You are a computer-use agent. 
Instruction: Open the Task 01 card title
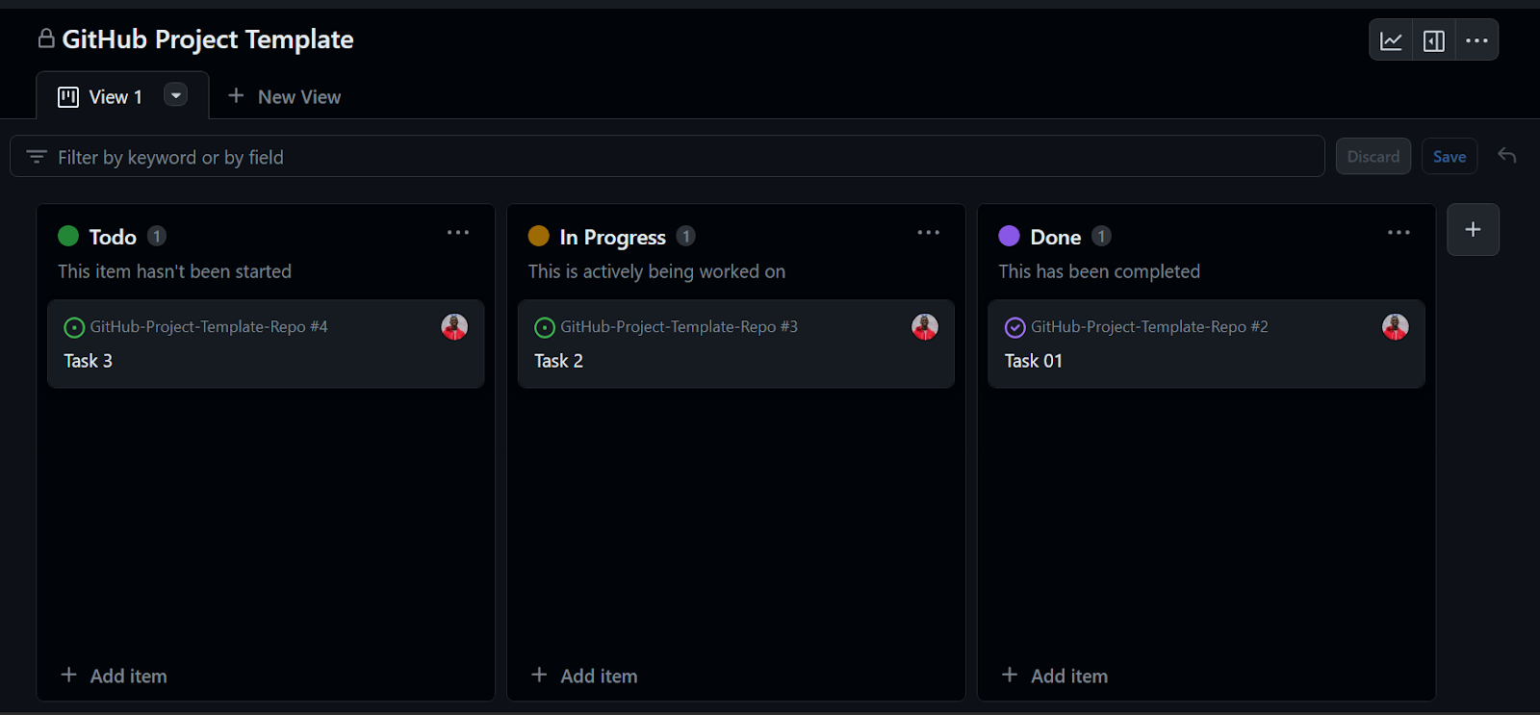[x=1034, y=361]
